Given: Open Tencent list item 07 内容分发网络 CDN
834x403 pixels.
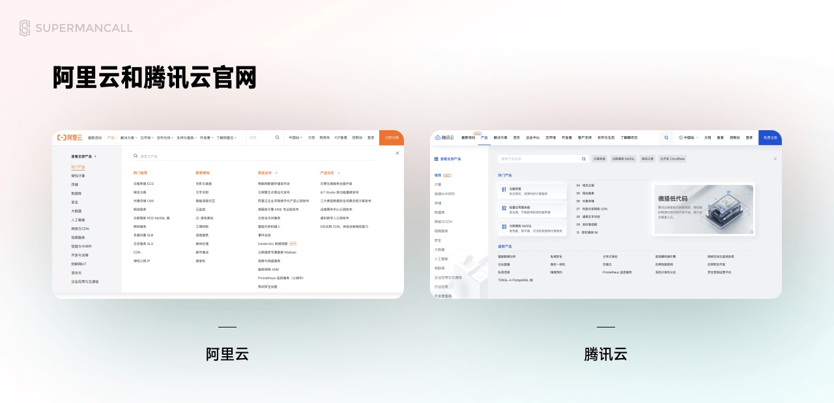Looking at the screenshot, I should tap(592, 209).
